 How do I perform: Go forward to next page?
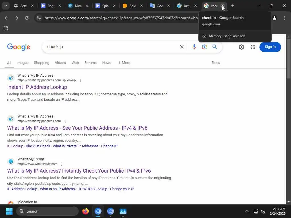[x=16, y=18]
